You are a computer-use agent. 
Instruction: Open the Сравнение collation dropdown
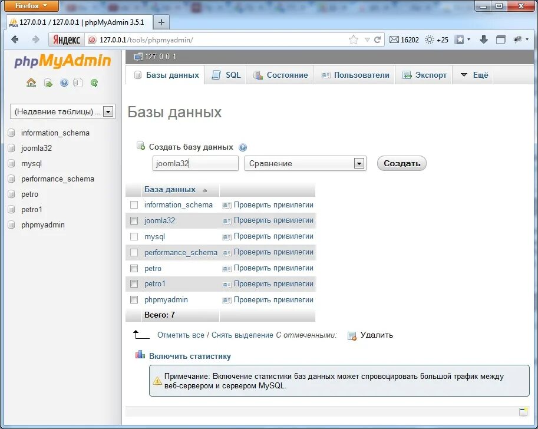point(305,163)
